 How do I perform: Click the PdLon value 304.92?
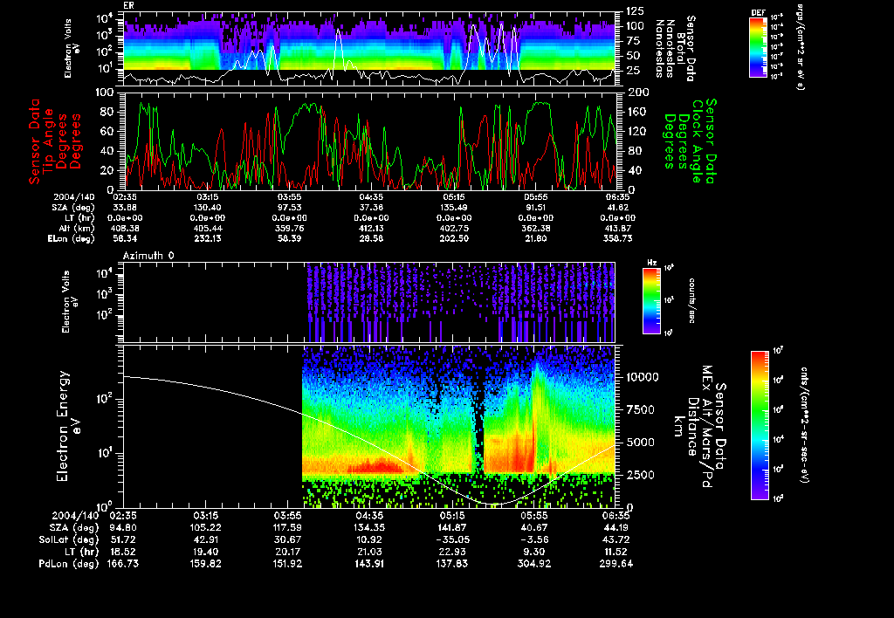(533, 563)
